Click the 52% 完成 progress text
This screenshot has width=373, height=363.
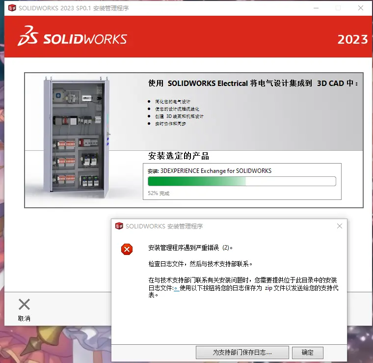point(159,193)
